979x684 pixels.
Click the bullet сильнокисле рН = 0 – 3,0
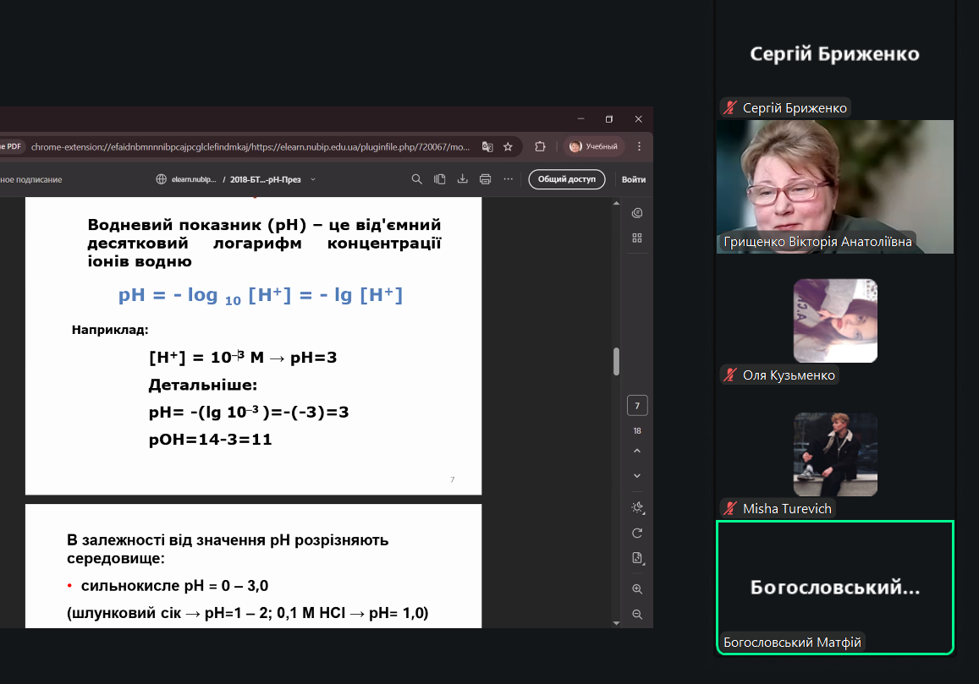[174, 586]
